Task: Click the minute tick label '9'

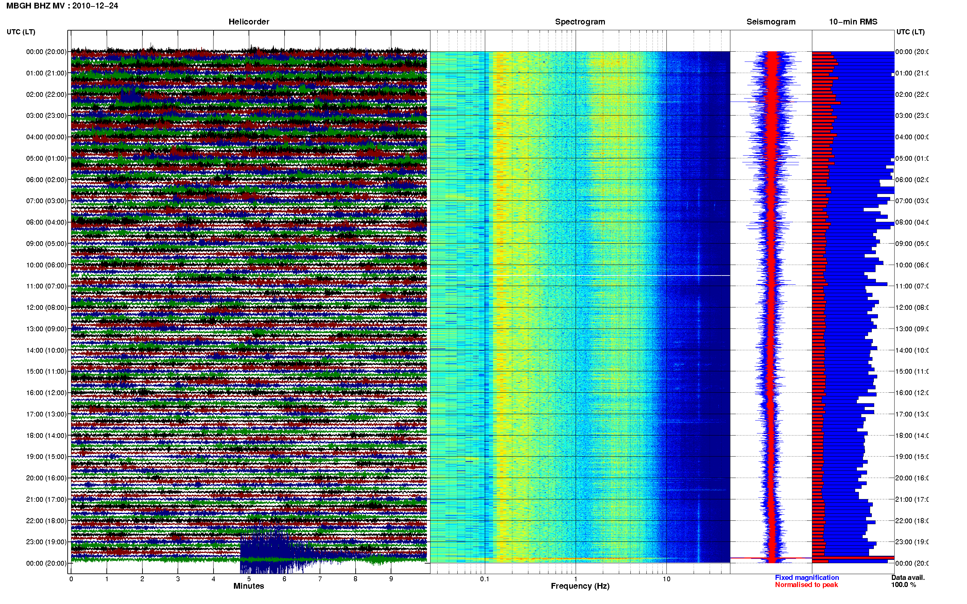Action: point(391,579)
